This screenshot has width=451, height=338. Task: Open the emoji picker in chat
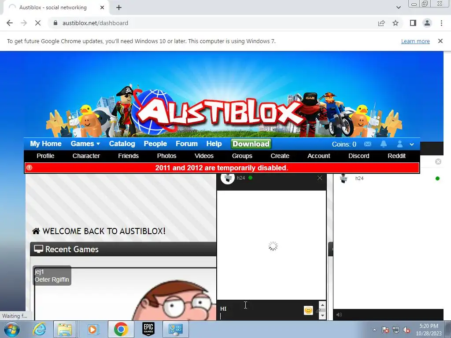(x=308, y=310)
